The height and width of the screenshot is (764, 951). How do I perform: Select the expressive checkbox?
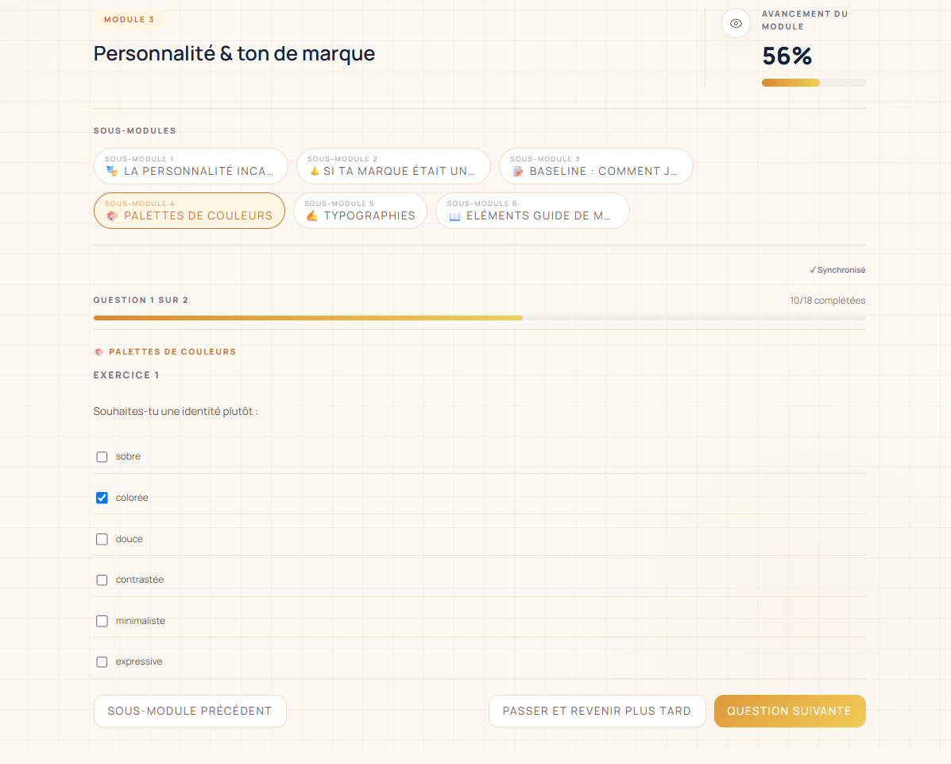coord(102,662)
